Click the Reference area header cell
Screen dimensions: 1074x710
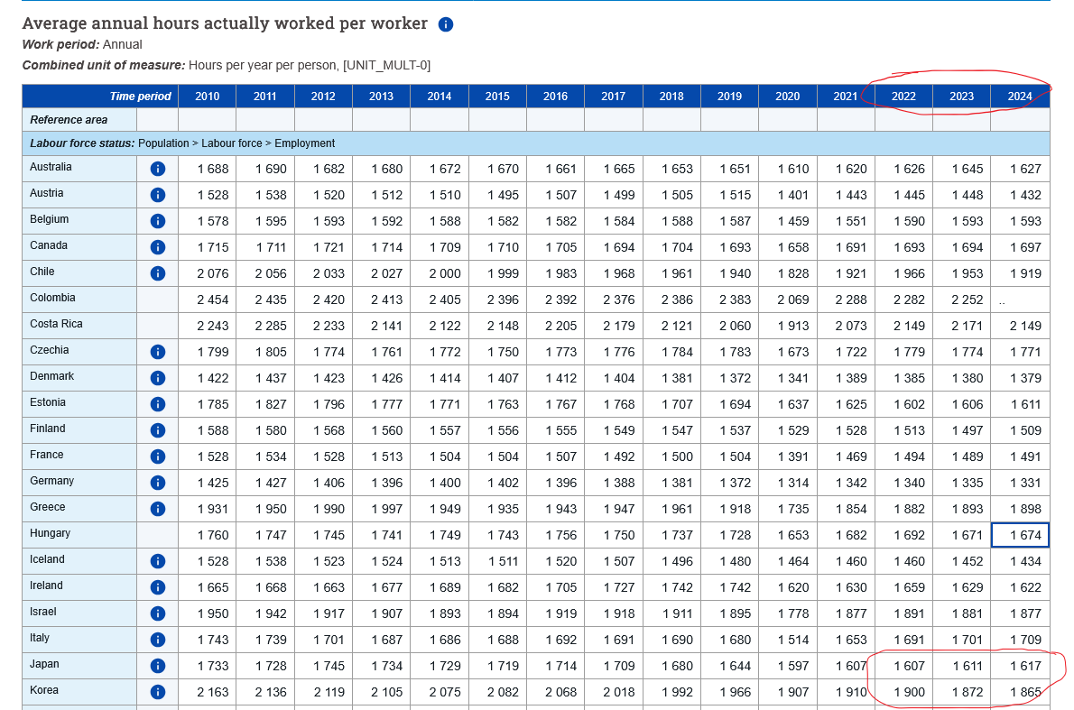(79, 120)
